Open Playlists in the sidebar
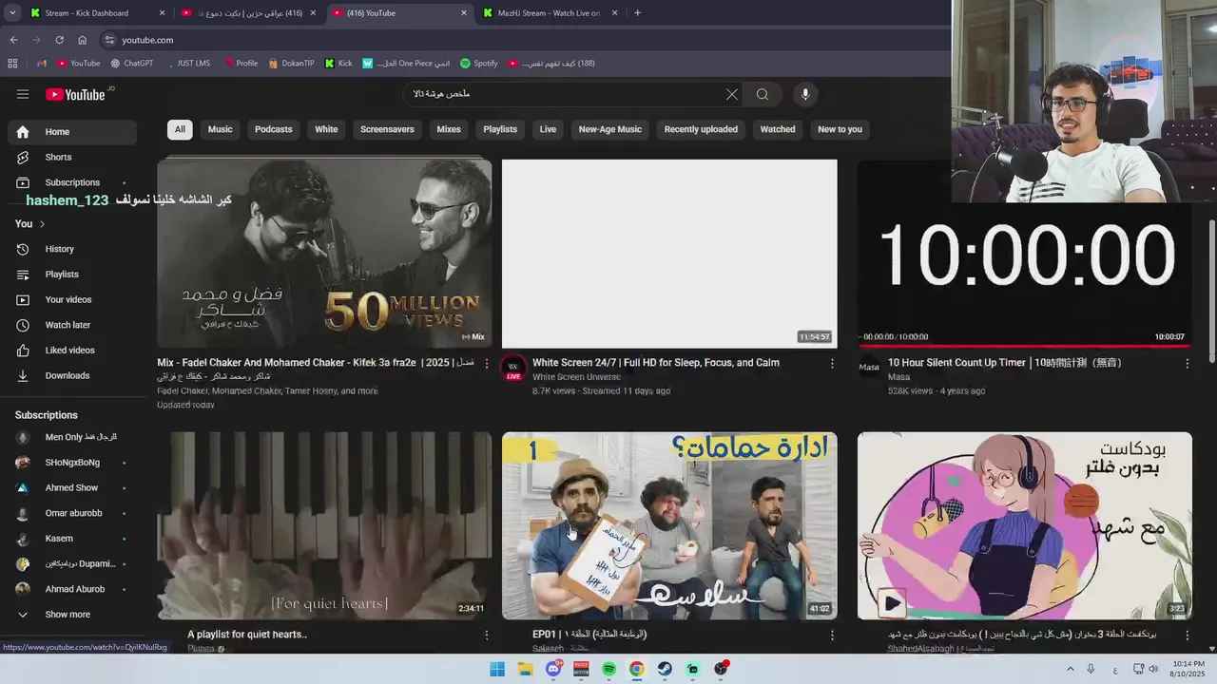 pos(72,275)
